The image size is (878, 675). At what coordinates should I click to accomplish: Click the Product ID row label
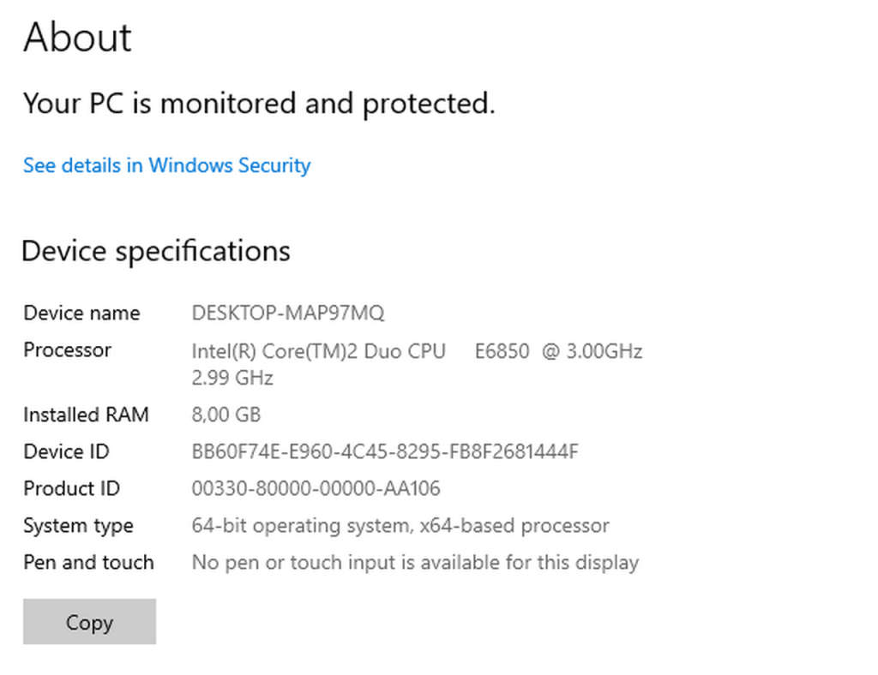tap(71, 488)
